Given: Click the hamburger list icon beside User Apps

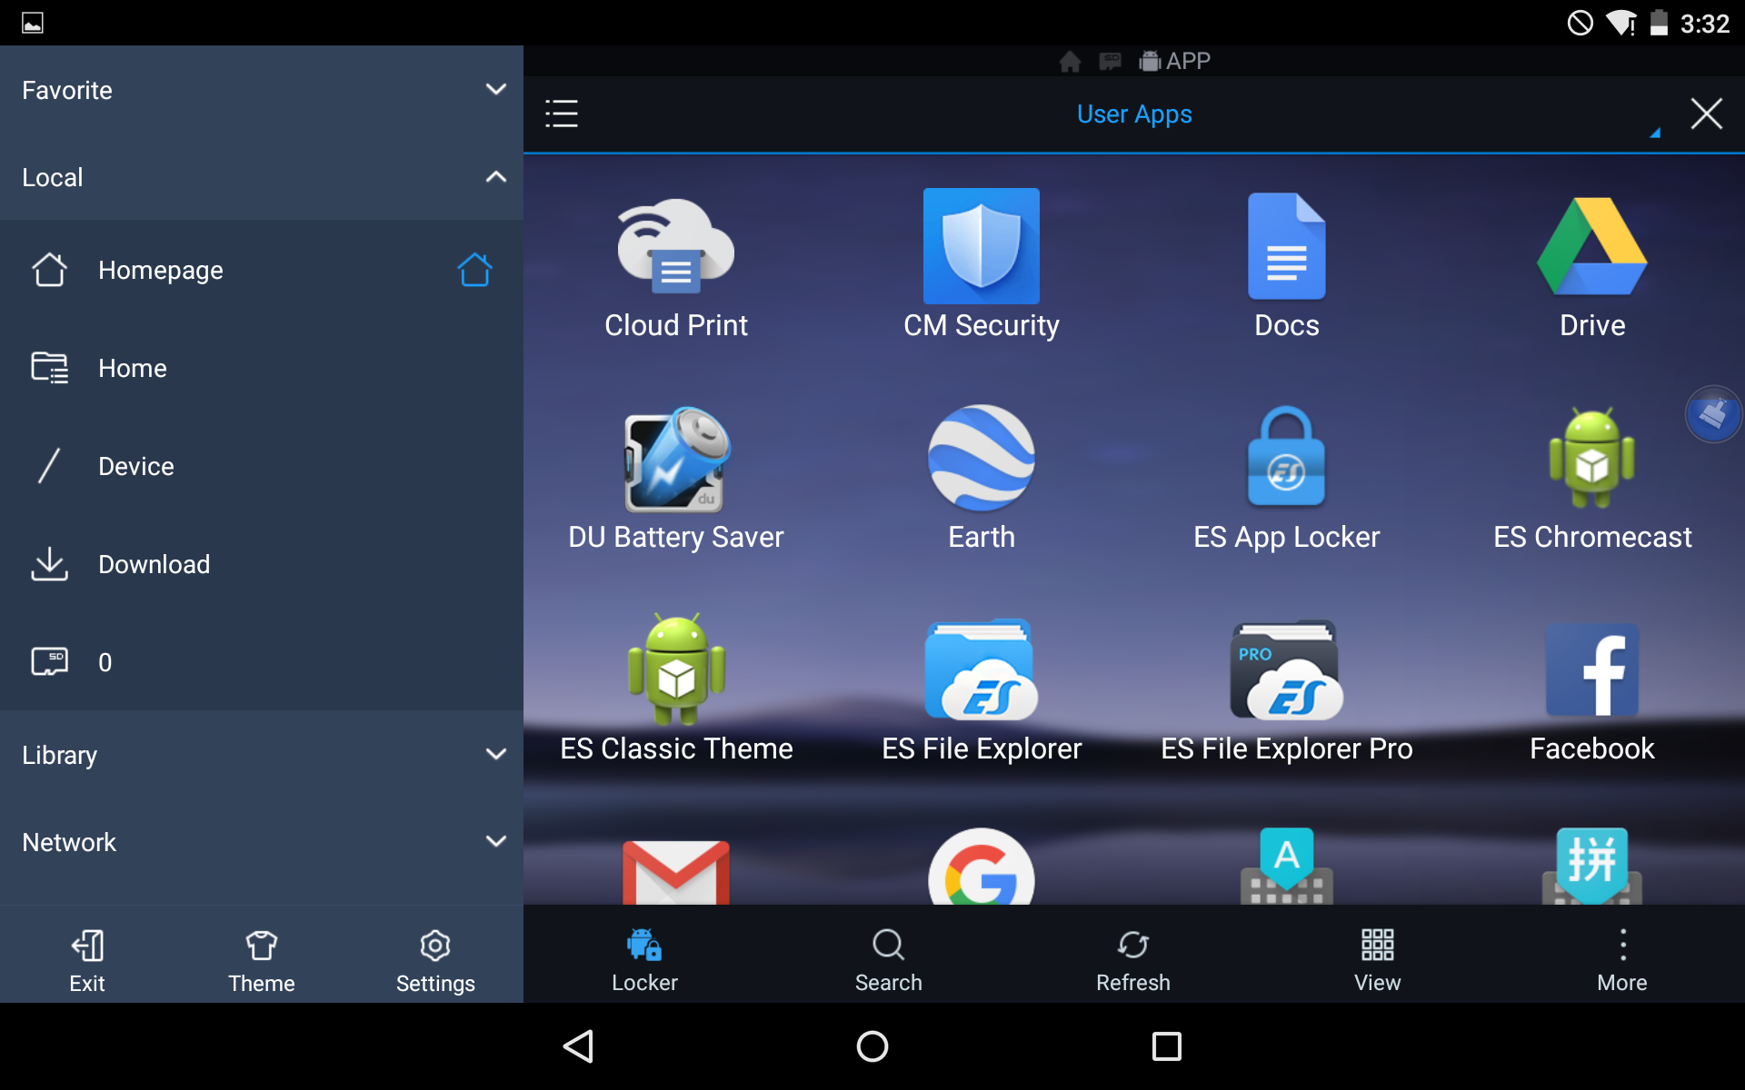Looking at the screenshot, I should coord(562,114).
